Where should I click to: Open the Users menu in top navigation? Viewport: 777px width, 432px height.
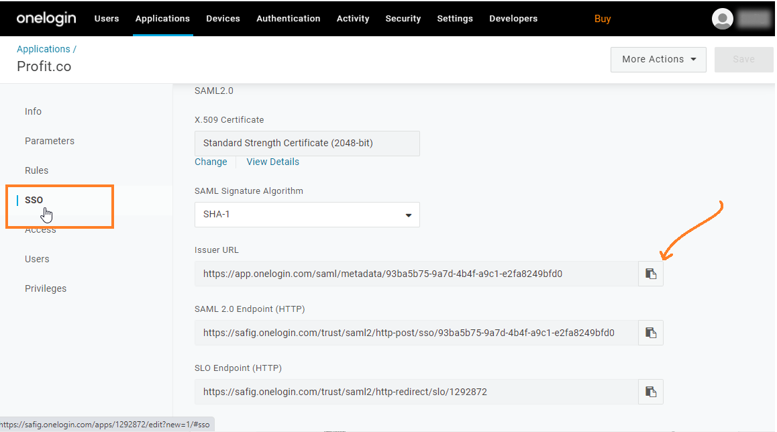click(107, 18)
